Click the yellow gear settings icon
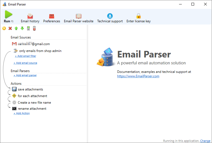The height and width of the screenshot is (143, 212). pos(4,28)
